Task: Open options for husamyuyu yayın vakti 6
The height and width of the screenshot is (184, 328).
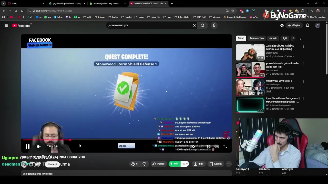Action: coord(303,81)
